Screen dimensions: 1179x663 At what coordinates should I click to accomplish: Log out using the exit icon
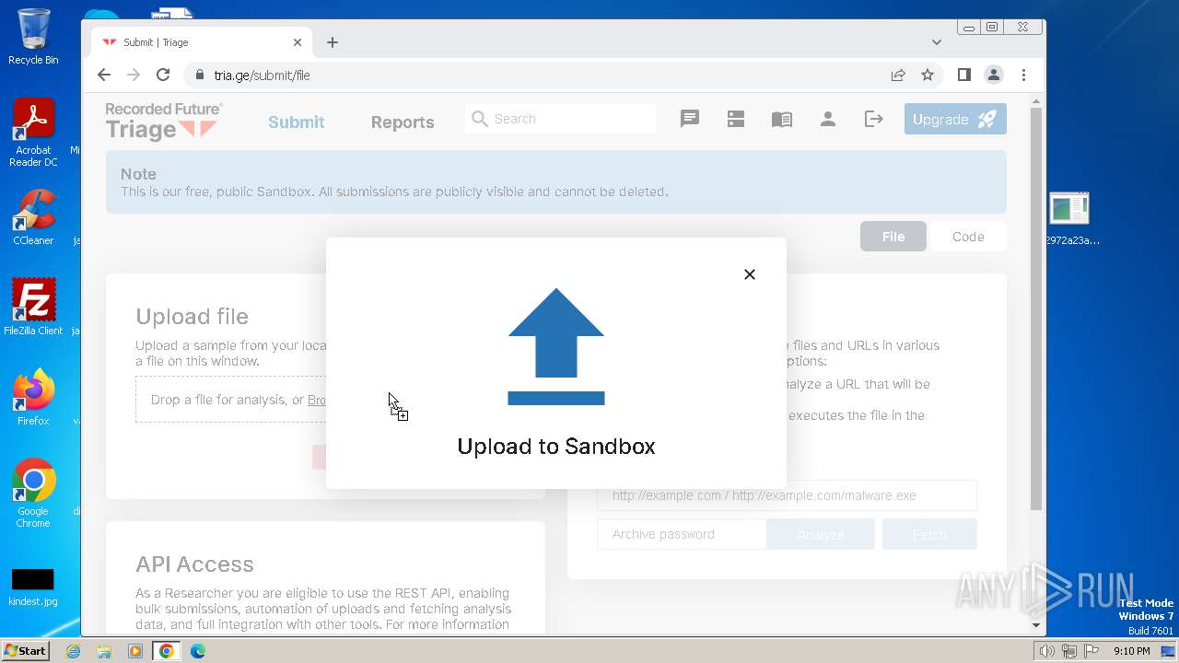pyautogui.click(x=874, y=119)
